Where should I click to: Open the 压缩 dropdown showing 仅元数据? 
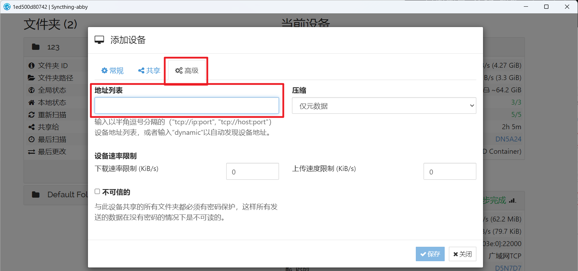click(x=384, y=106)
